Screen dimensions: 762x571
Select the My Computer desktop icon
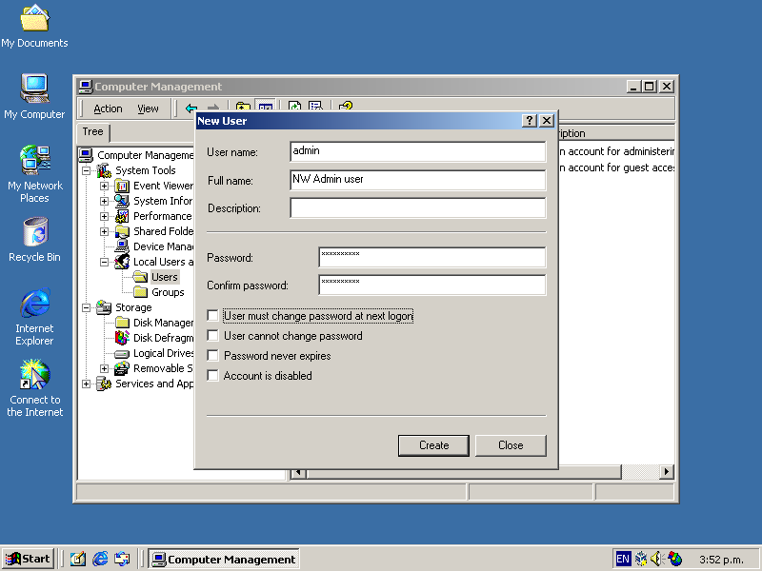[x=34, y=96]
